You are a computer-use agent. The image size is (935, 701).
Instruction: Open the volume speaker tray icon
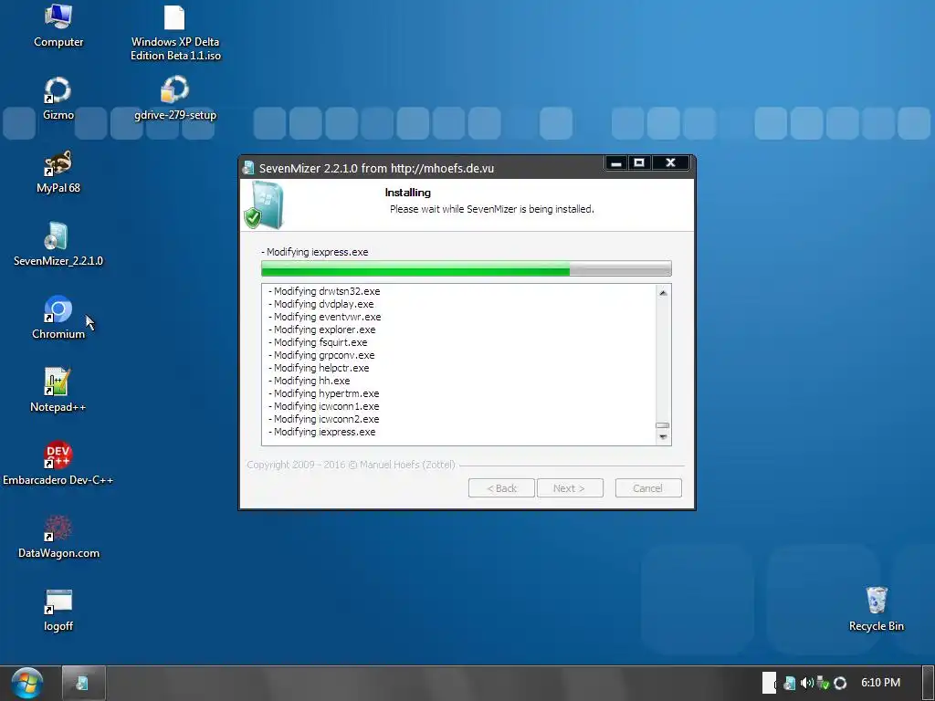pos(807,683)
